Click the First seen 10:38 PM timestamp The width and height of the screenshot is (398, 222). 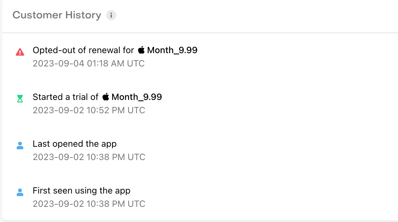tap(89, 204)
